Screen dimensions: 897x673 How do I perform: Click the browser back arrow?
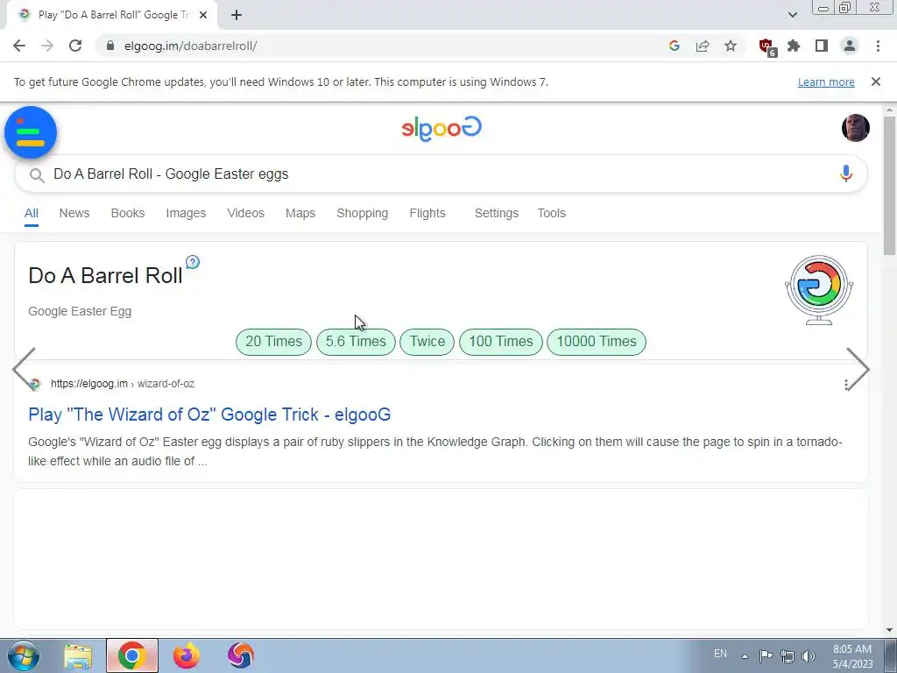[x=19, y=46]
